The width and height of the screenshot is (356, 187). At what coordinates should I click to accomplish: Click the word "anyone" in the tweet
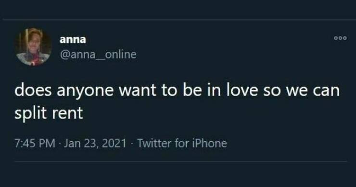85,91
